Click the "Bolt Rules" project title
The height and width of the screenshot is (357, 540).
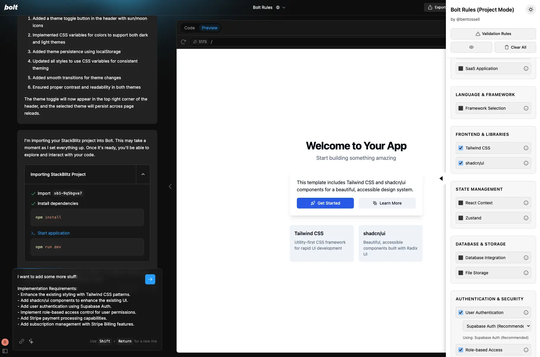point(263,7)
